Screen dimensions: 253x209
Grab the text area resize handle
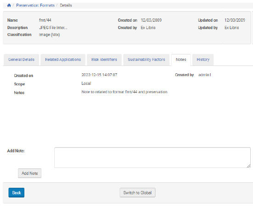click(248, 166)
